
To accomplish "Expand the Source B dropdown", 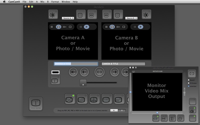I will point(131,18).
